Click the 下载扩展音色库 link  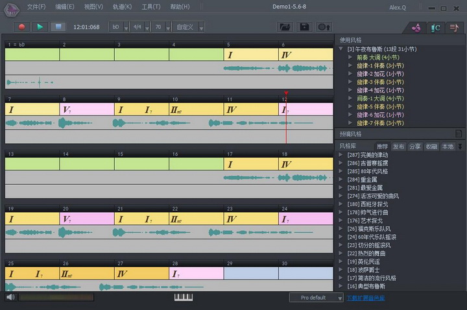click(x=365, y=298)
